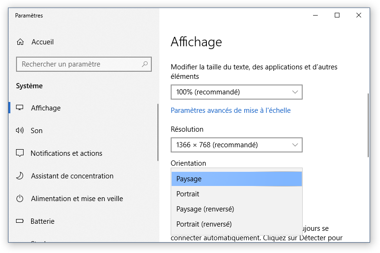Click the Affichage monitor icon

tap(20, 108)
